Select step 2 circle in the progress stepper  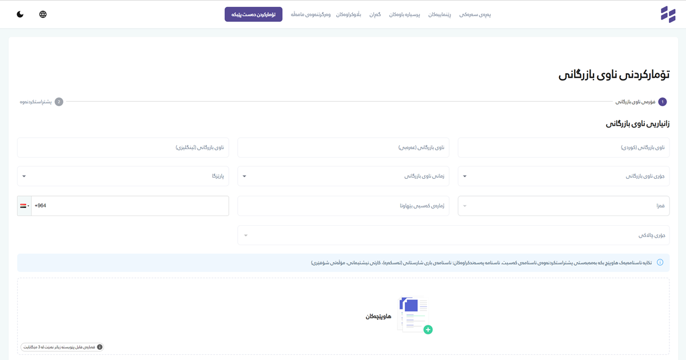click(x=59, y=102)
